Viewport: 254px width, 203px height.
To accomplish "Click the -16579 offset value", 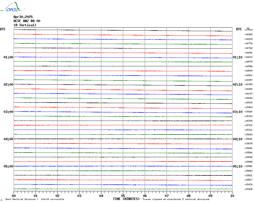I will tap(248, 62).
